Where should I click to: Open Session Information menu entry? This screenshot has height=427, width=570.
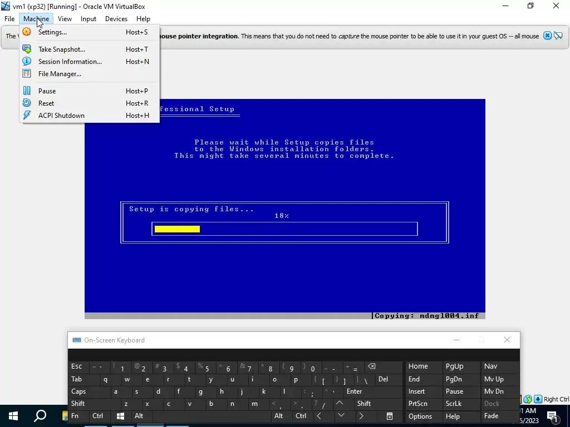(90, 61)
